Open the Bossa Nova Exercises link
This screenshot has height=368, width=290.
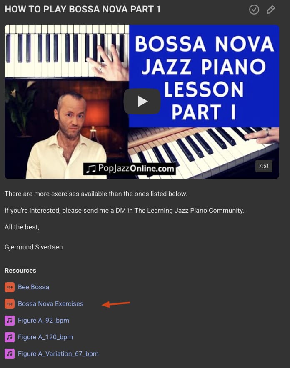coord(50,304)
